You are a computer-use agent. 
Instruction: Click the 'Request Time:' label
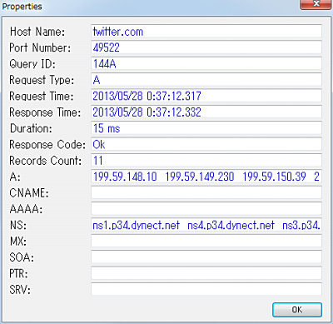[x=42, y=96]
